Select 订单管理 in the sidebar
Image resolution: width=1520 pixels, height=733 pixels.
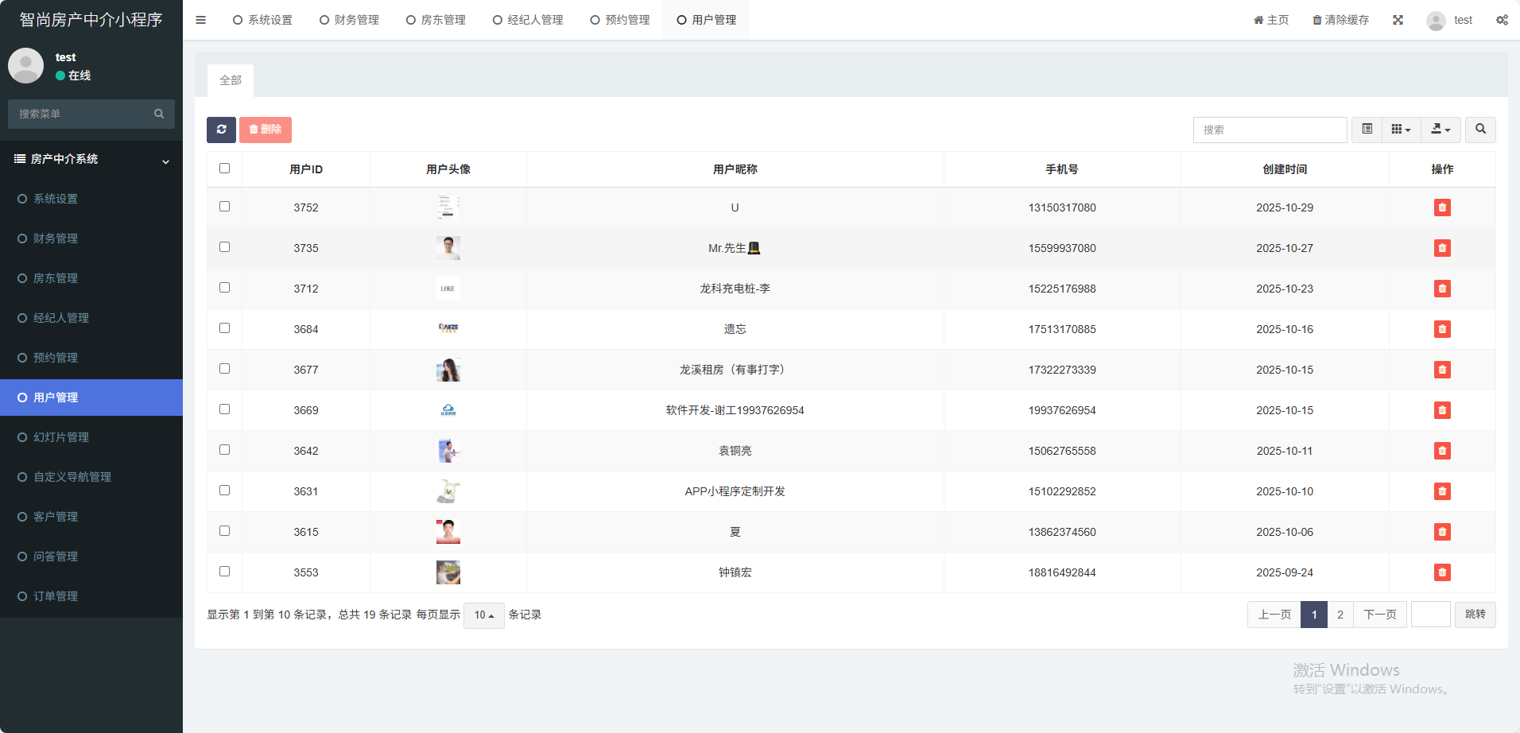pos(56,596)
